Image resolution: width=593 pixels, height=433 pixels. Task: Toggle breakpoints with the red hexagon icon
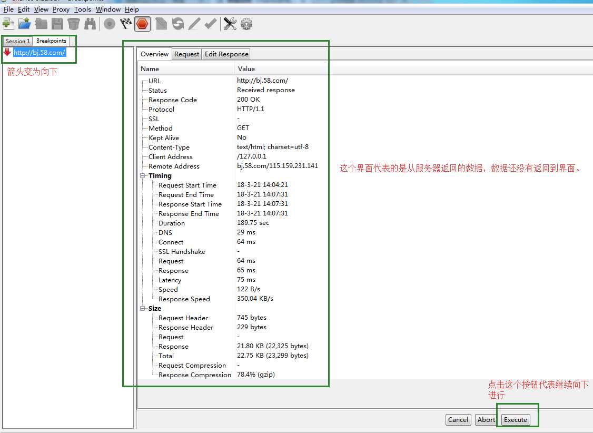pyautogui.click(x=142, y=24)
